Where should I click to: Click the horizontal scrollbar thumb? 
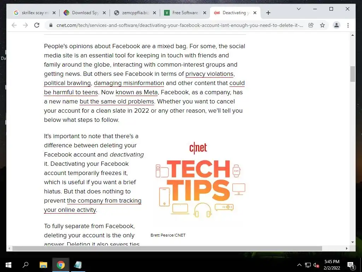point(167,248)
